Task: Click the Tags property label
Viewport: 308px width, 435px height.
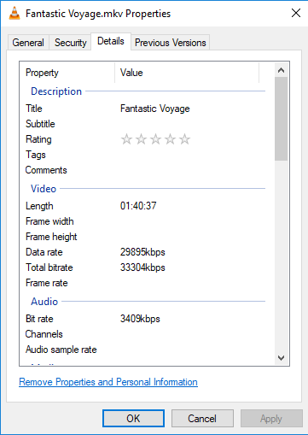Action: [36, 155]
